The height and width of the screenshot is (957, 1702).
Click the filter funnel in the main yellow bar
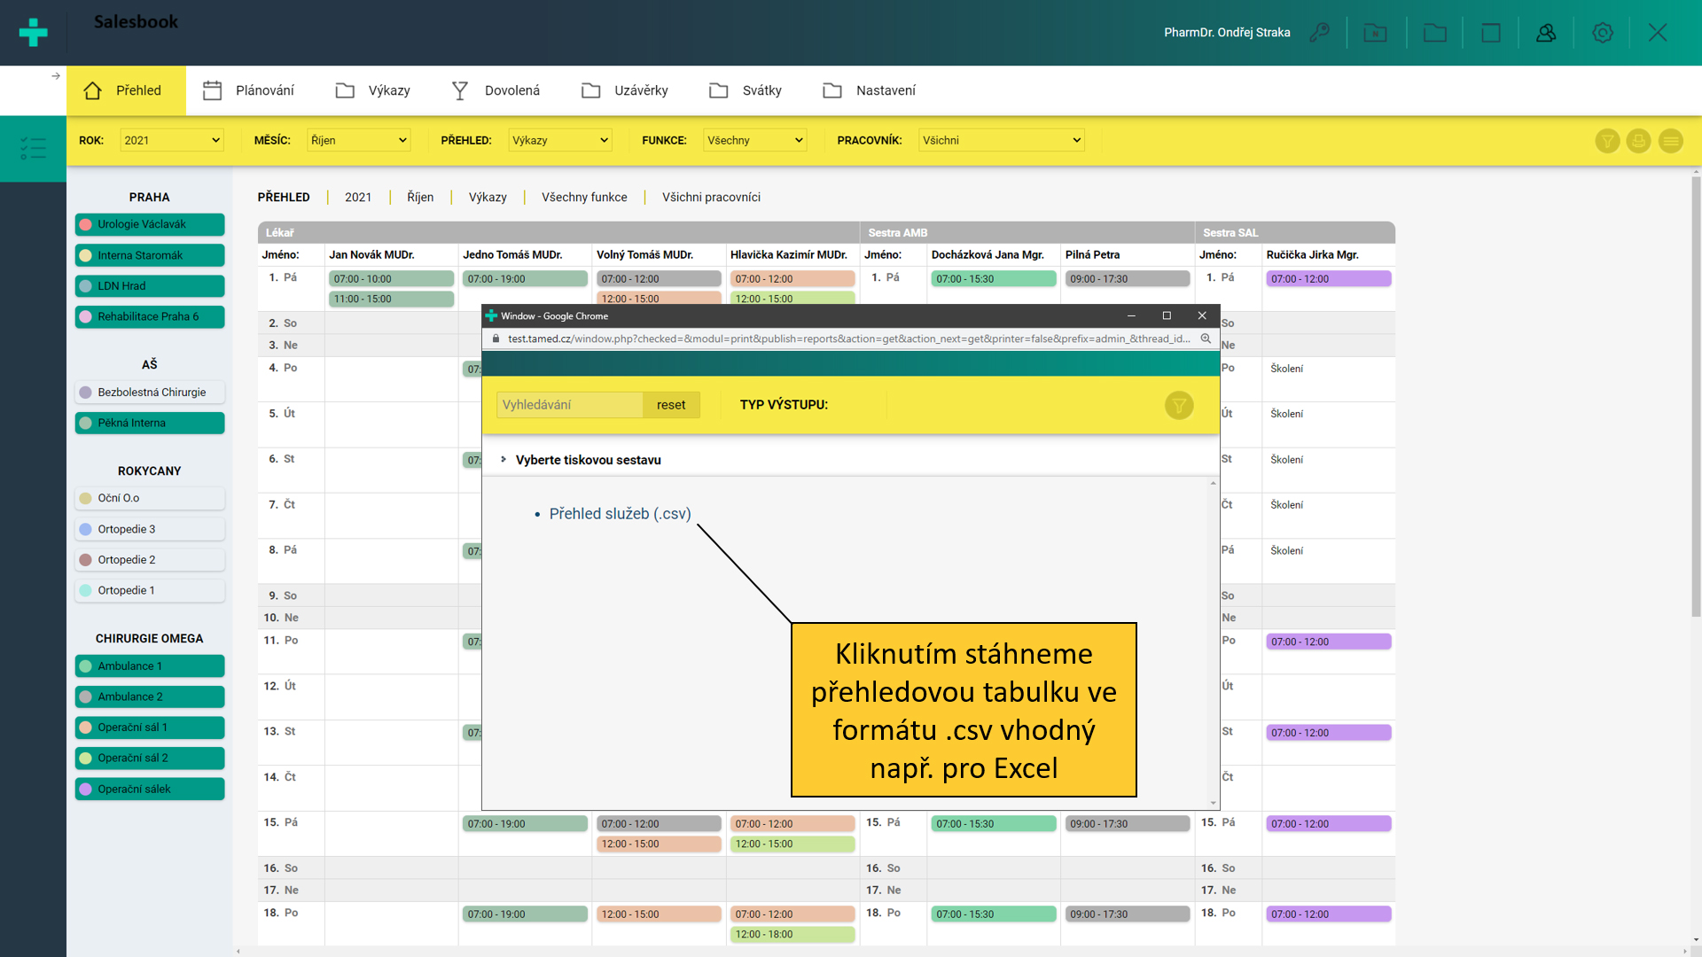pyautogui.click(x=1607, y=141)
